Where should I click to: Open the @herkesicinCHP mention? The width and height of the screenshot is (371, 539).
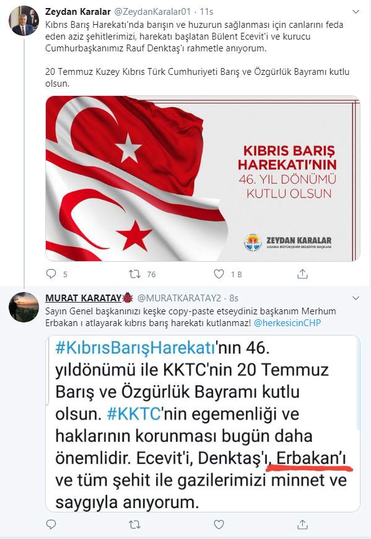click(287, 323)
